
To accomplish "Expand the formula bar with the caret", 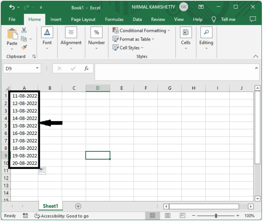I will [256, 68].
